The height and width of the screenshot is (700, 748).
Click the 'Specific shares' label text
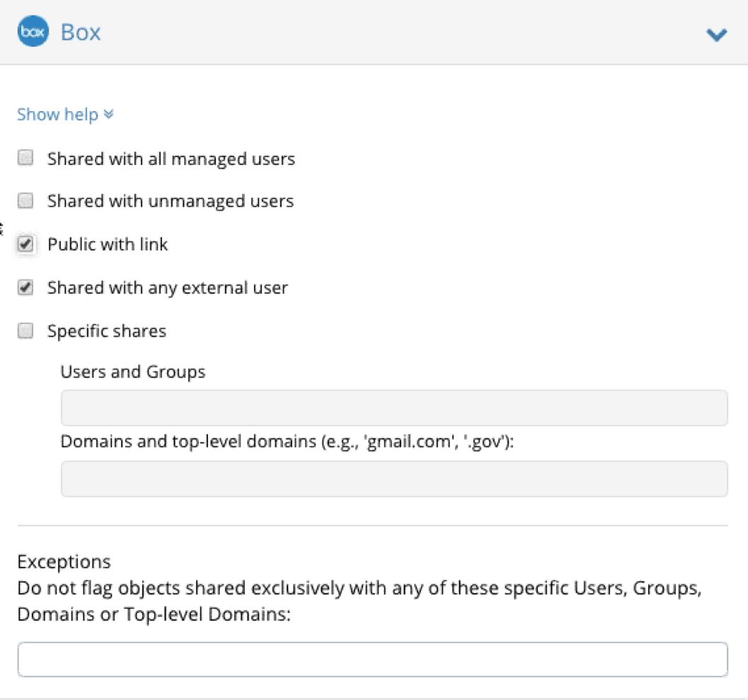[x=107, y=331]
